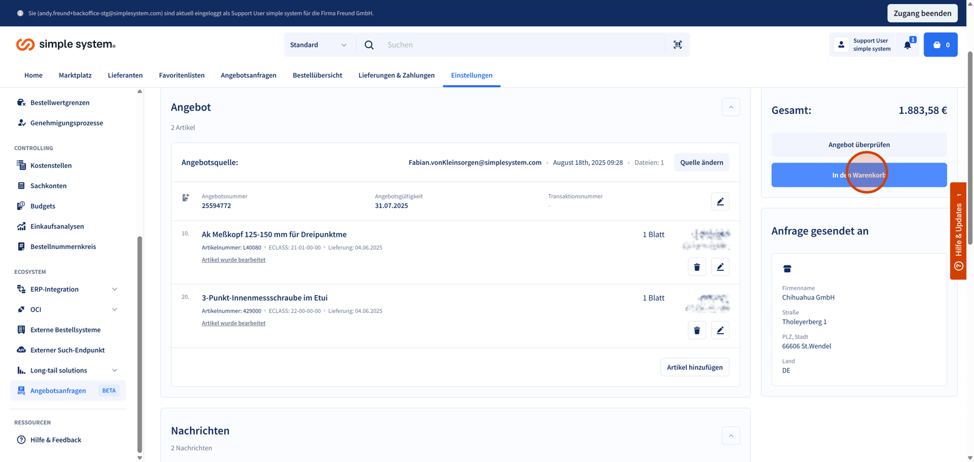Open Kostenstellen in the sidebar
The image size is (974, 462).
coord(51,166)
